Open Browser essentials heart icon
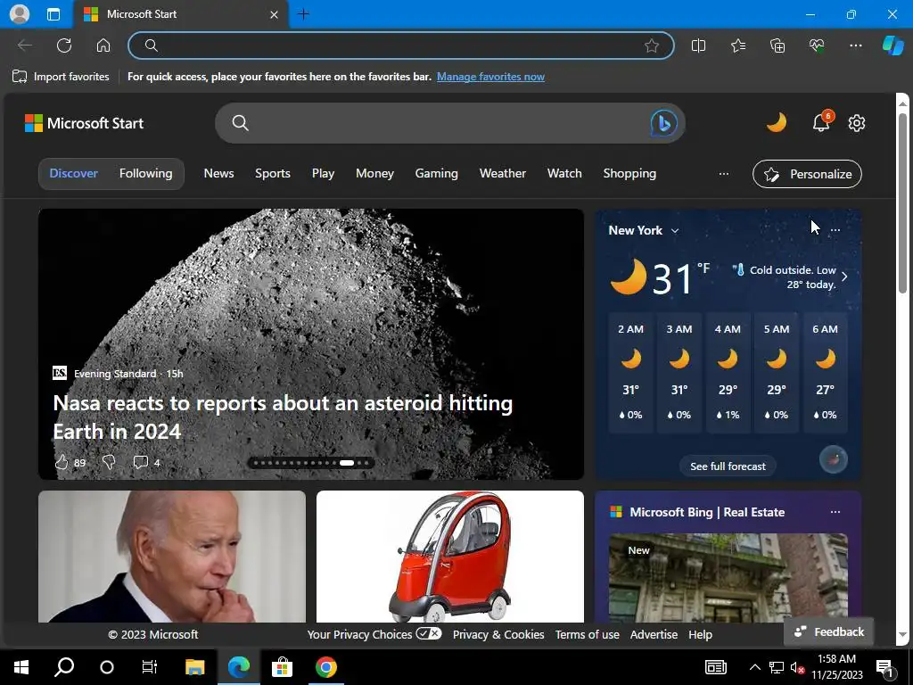The height and width of the screenshot is (685, 913). (x=817, y=45)
